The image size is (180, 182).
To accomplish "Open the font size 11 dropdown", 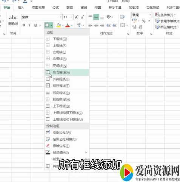I will click(x=71, y=17).
